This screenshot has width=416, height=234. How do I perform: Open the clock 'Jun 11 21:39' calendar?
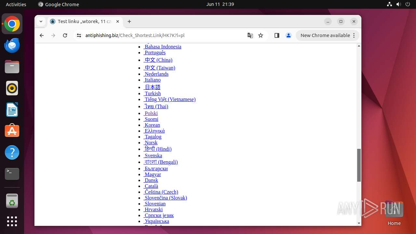(220, 4)
